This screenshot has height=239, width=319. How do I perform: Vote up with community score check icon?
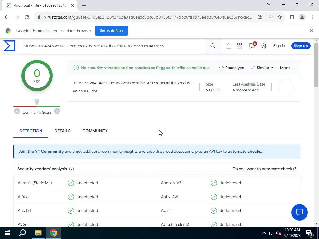pyautogui.click(x=57, y=111)
